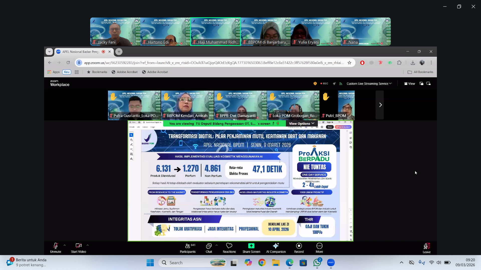Open the Participants panel
The width and height of the screenshot is (481, 270).
tap(188, 248)
